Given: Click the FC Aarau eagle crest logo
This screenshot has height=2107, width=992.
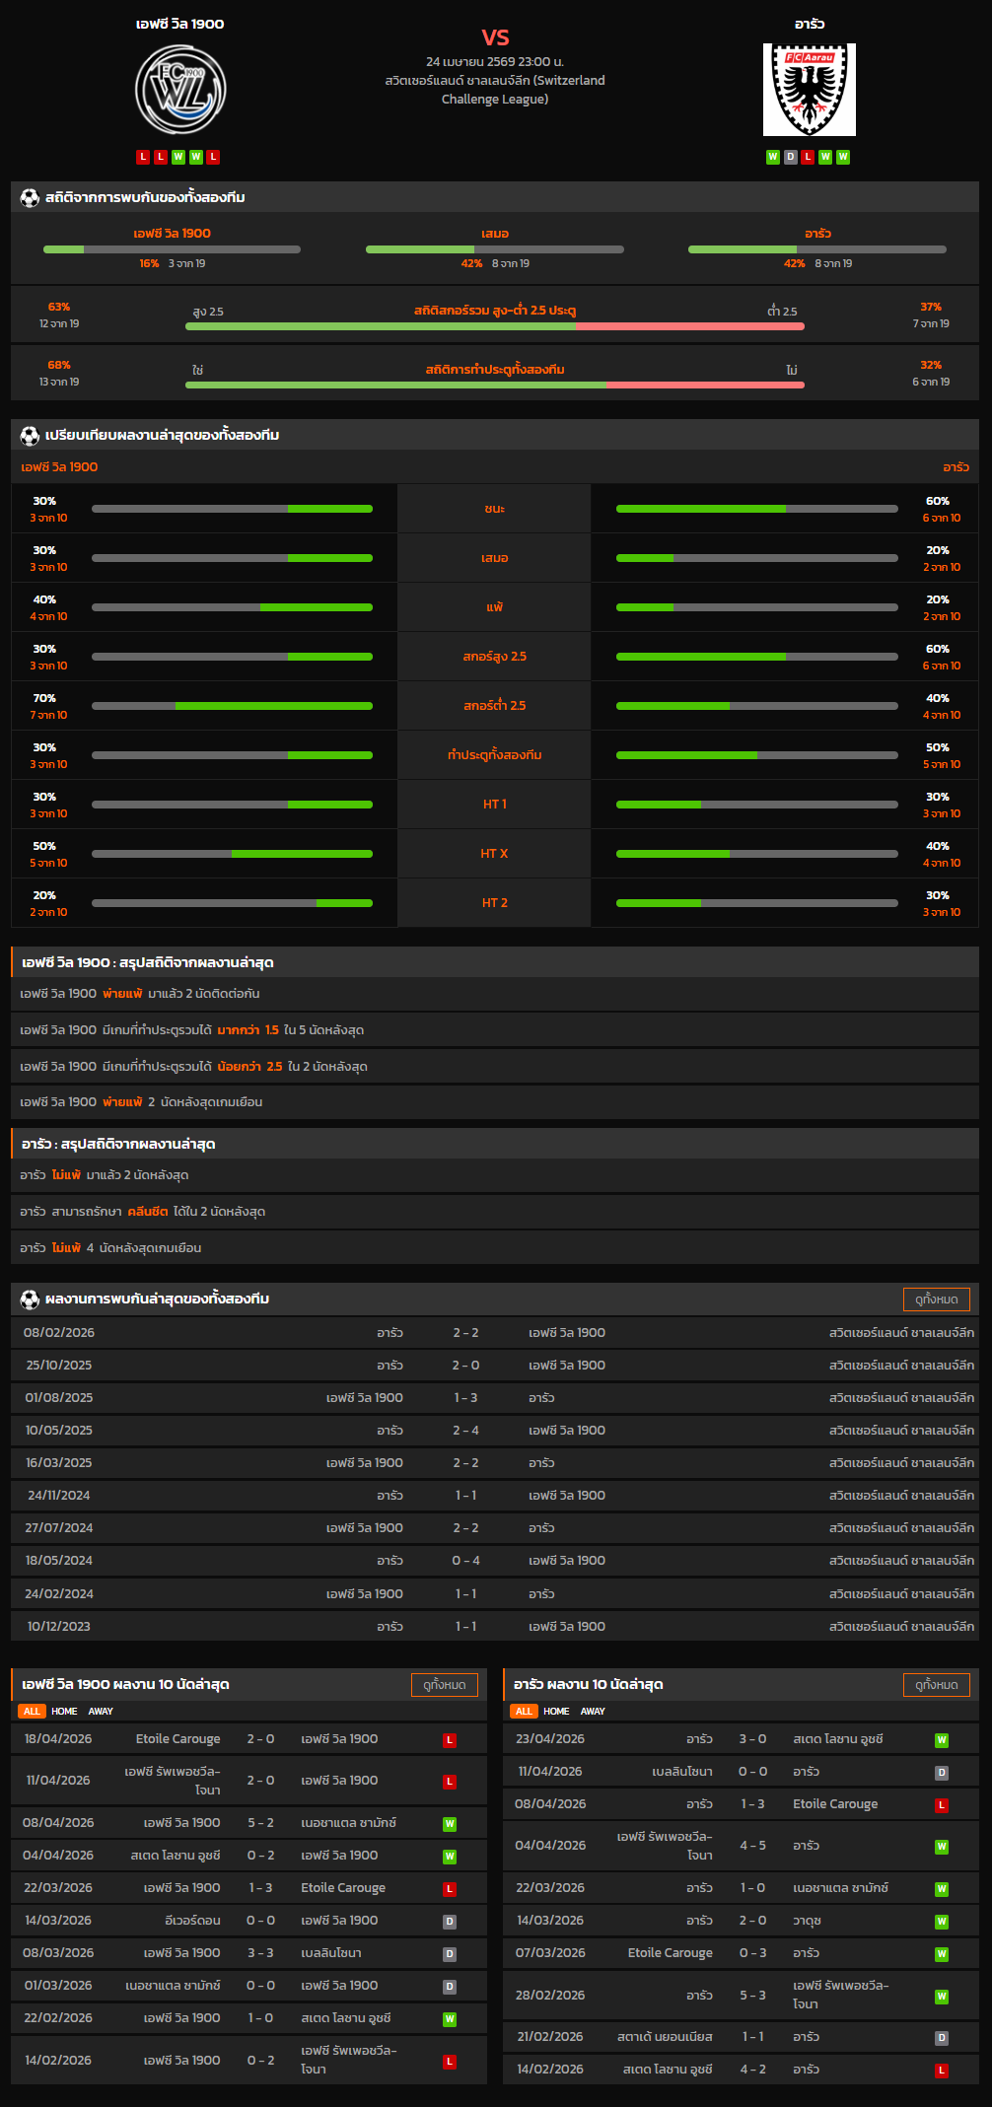Looking at the screenshot, I should pyautogui.click(x=809, y=90).
